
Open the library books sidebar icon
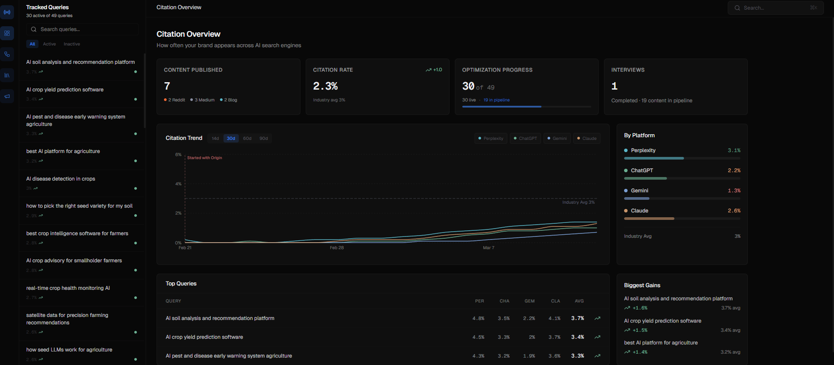7,75
